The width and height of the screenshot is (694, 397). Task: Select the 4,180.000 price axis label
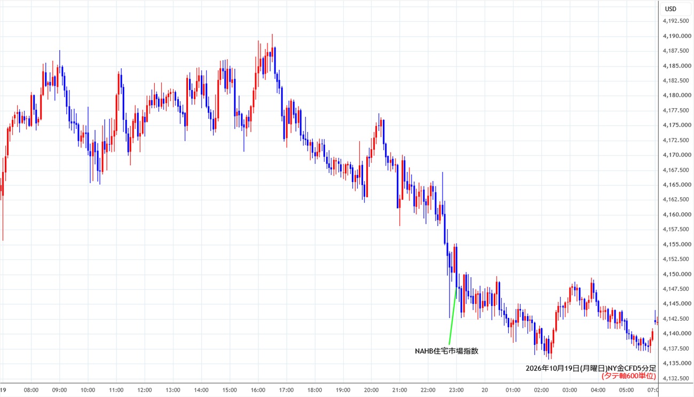(677, 95)
